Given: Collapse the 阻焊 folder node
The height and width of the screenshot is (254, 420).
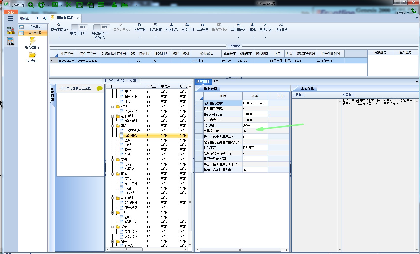Looking at the screenshot, I should pyautogui.click(x=113, y=126).
